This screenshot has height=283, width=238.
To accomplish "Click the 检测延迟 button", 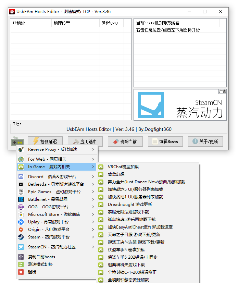I will tap(45, 141).
